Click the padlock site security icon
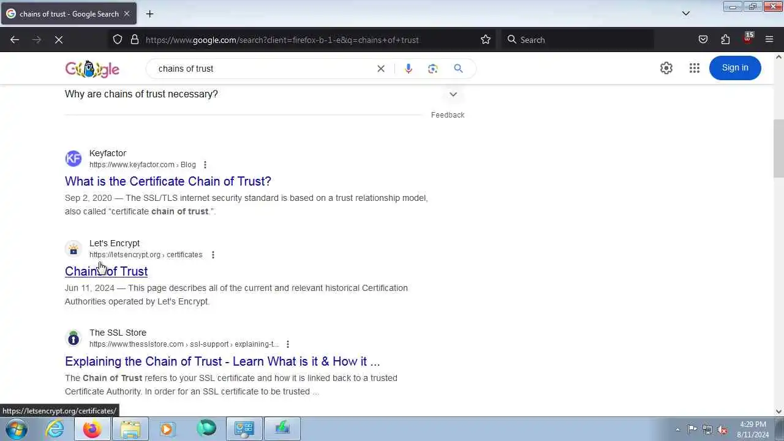This screenshot has width=784, height=441. 135,40
